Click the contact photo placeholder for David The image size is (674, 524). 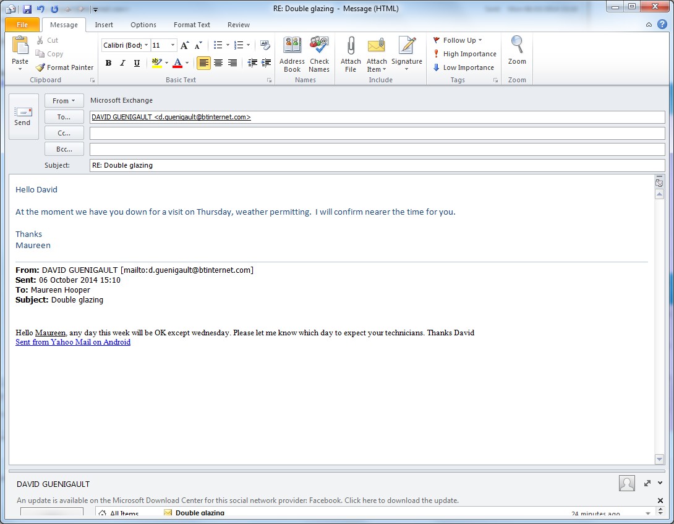tap(627, 483)
